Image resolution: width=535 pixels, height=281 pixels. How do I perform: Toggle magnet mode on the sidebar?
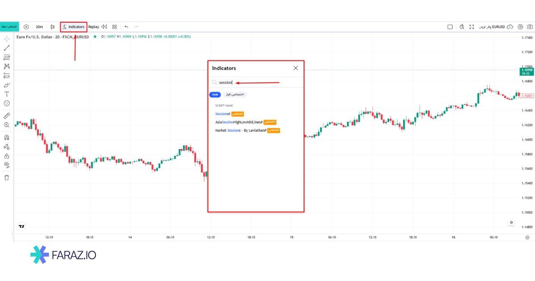[x=7, y=137]
